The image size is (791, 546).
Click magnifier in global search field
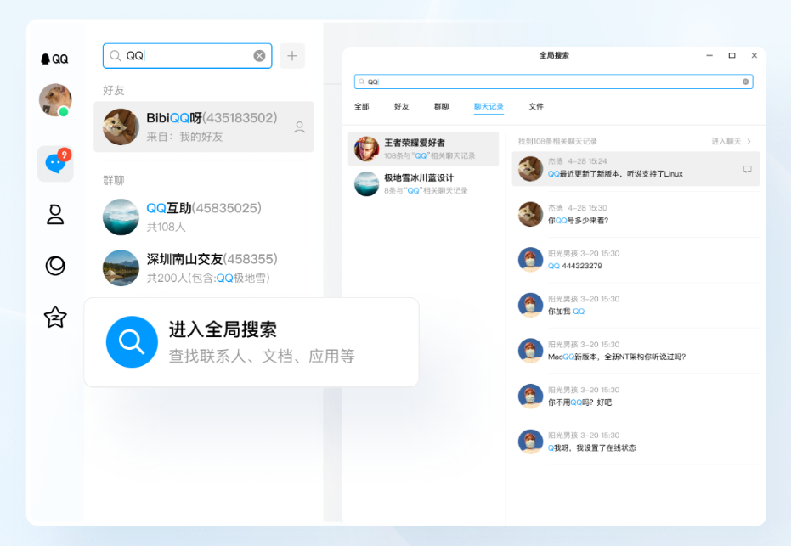[x=362, y=82]
